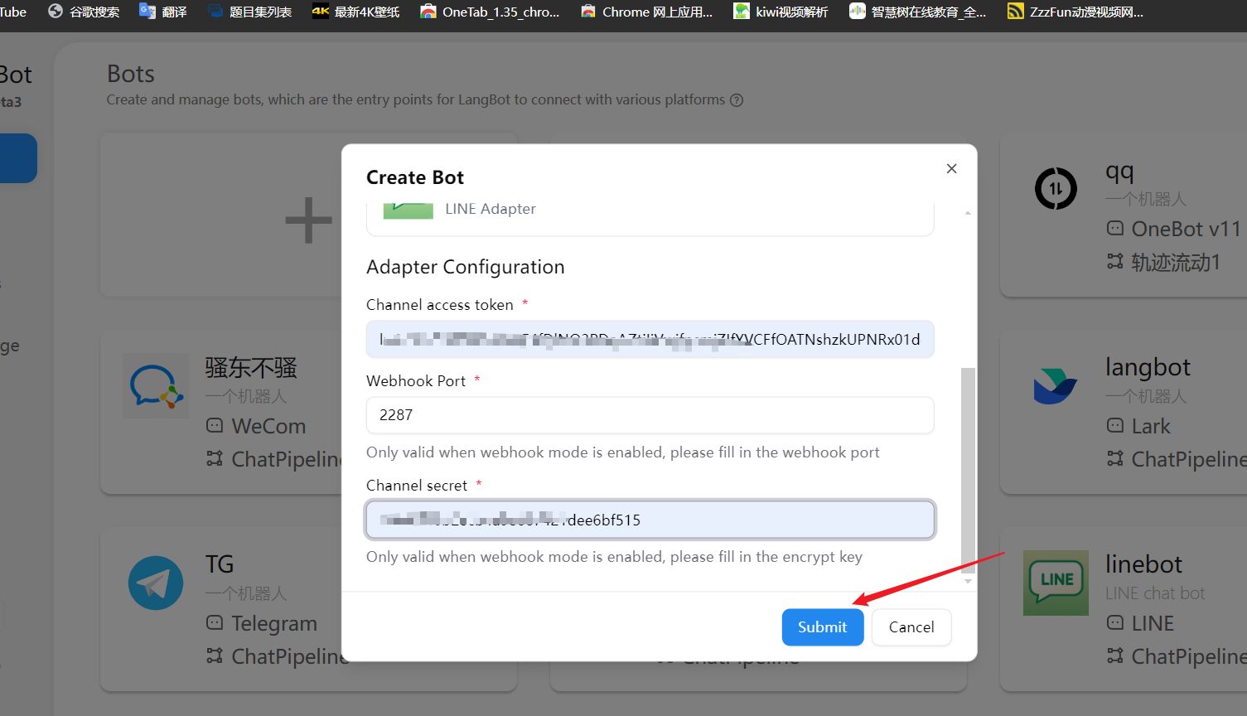Click the TG Telegram plane icon
The width and height of the screenshot is (1247, 716).
pos(156,583)
